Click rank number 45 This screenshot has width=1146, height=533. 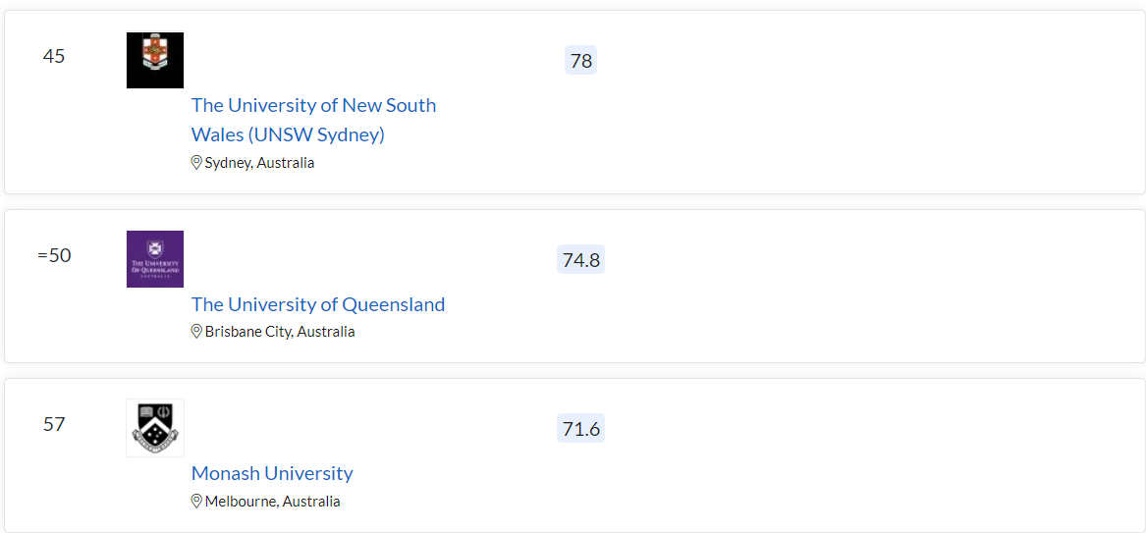tap(54, 56)
